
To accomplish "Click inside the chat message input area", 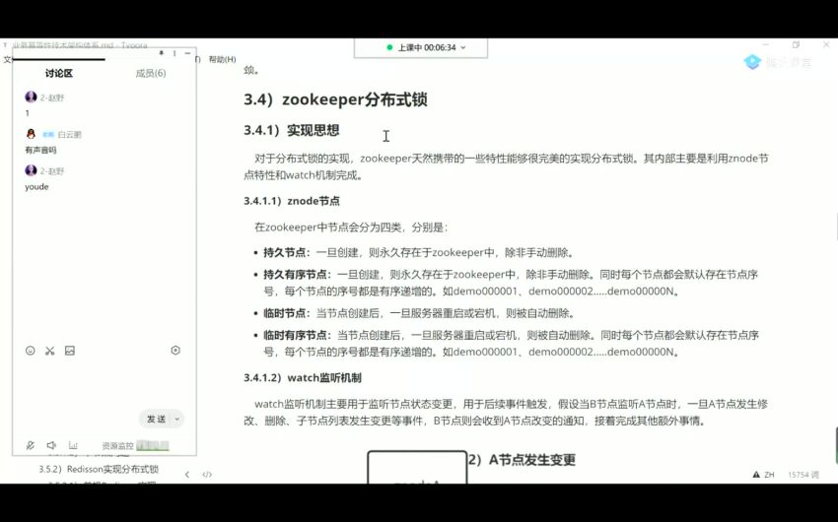I will click(105, 383).
